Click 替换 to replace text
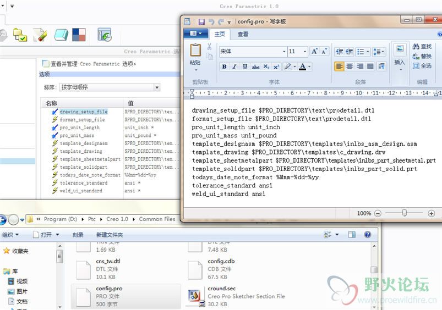The width and height of the screenshot is (442, 310). [x=422, y=56]
